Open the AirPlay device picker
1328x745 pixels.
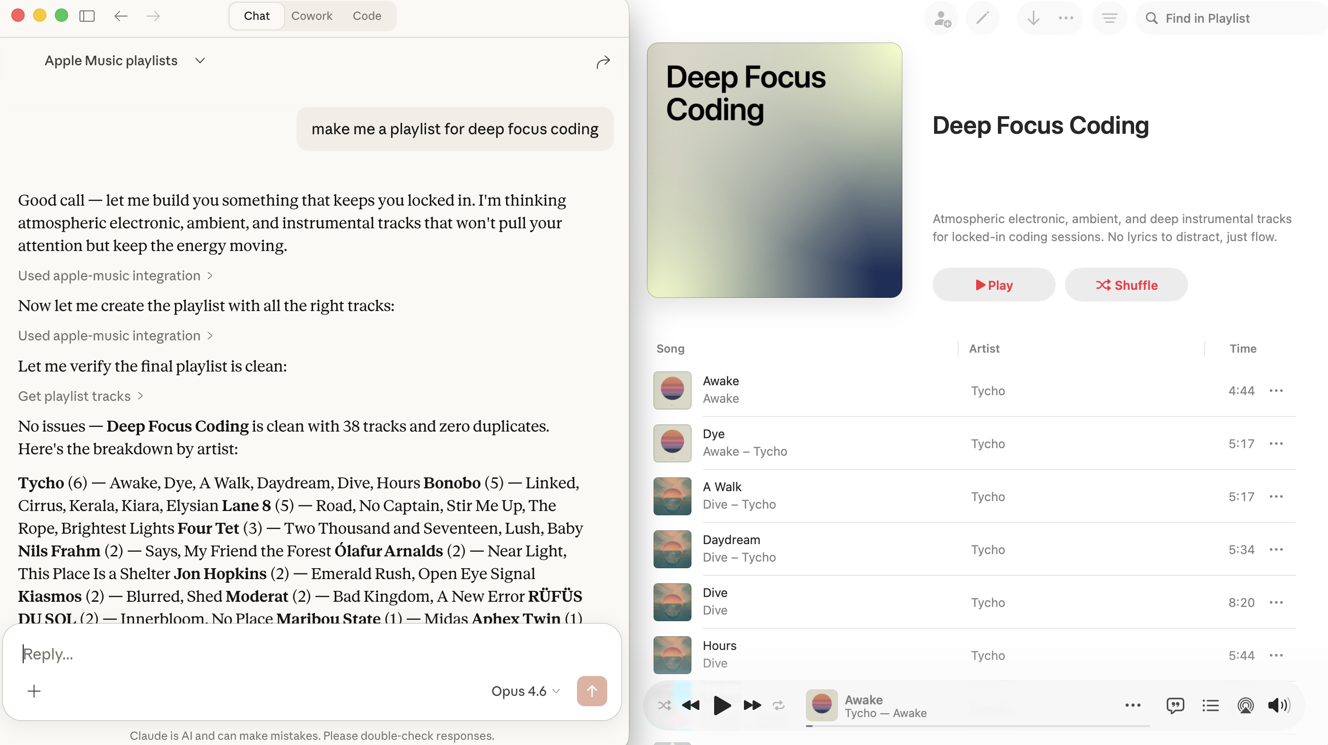point(1245,705)
